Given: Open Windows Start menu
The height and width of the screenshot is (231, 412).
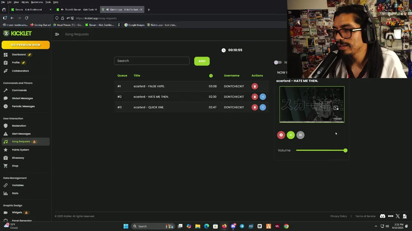Looking at the screenshot, I should tap(126, 226).
